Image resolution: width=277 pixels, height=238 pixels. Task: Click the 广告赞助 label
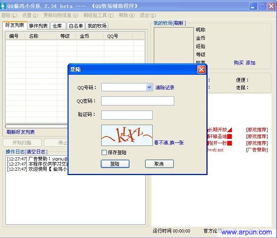[257, 150]
